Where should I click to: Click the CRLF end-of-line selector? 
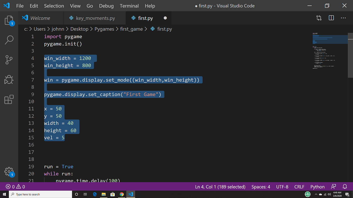point(299,187)
